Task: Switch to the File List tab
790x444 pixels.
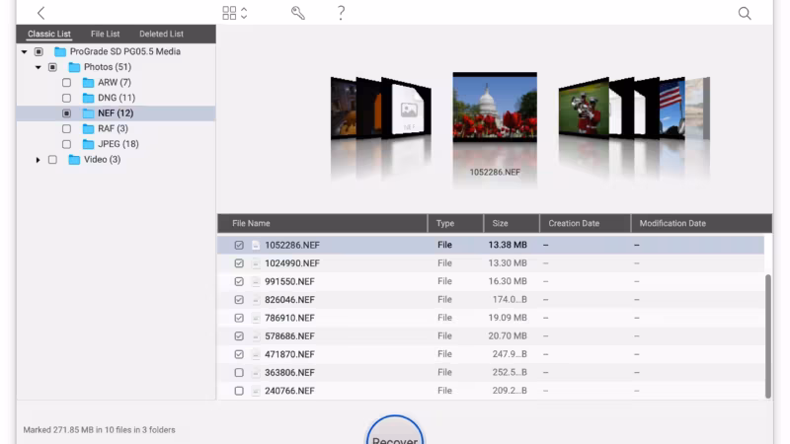Action: [105, 34]
